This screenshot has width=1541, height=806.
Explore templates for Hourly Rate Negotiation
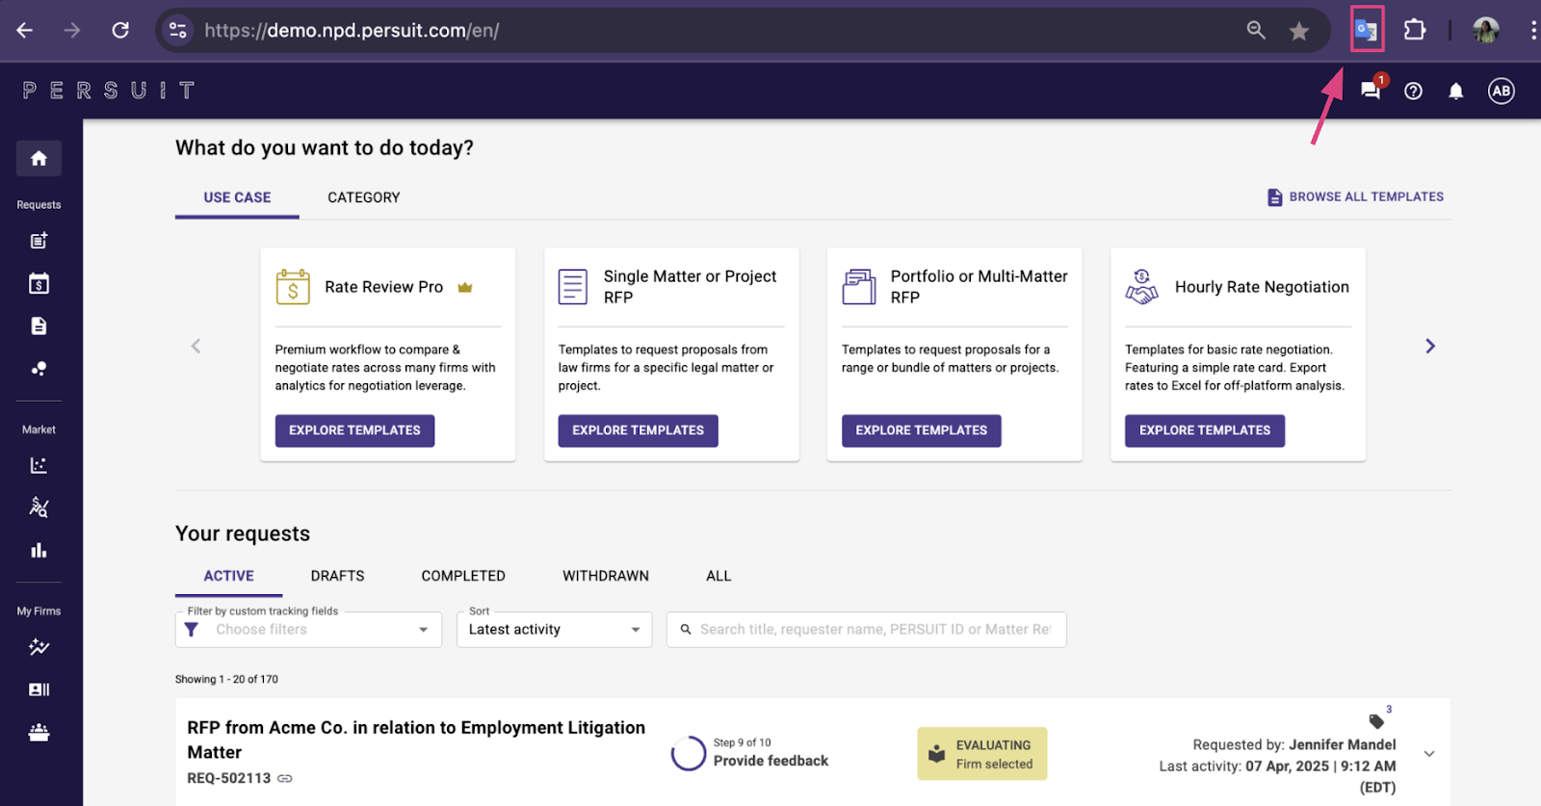(x=1205, y=430)
